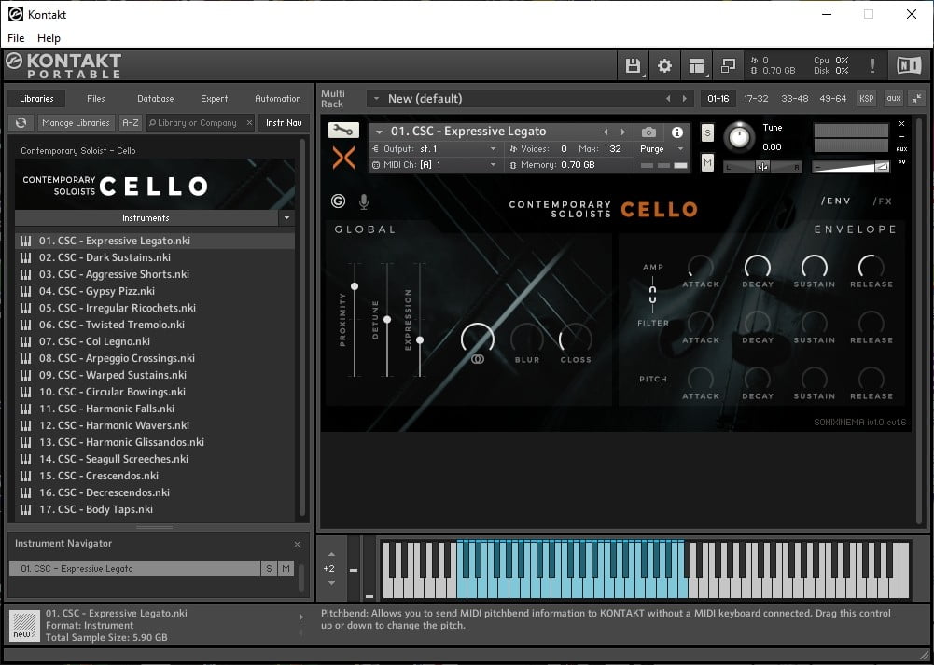Open the Instruments dropdown arrow
This screenshot has height=665, width=934.
pos(286,218)
